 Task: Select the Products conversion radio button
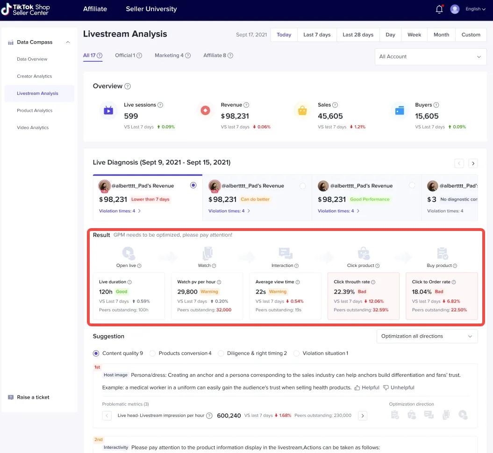(x=152, y=353)
